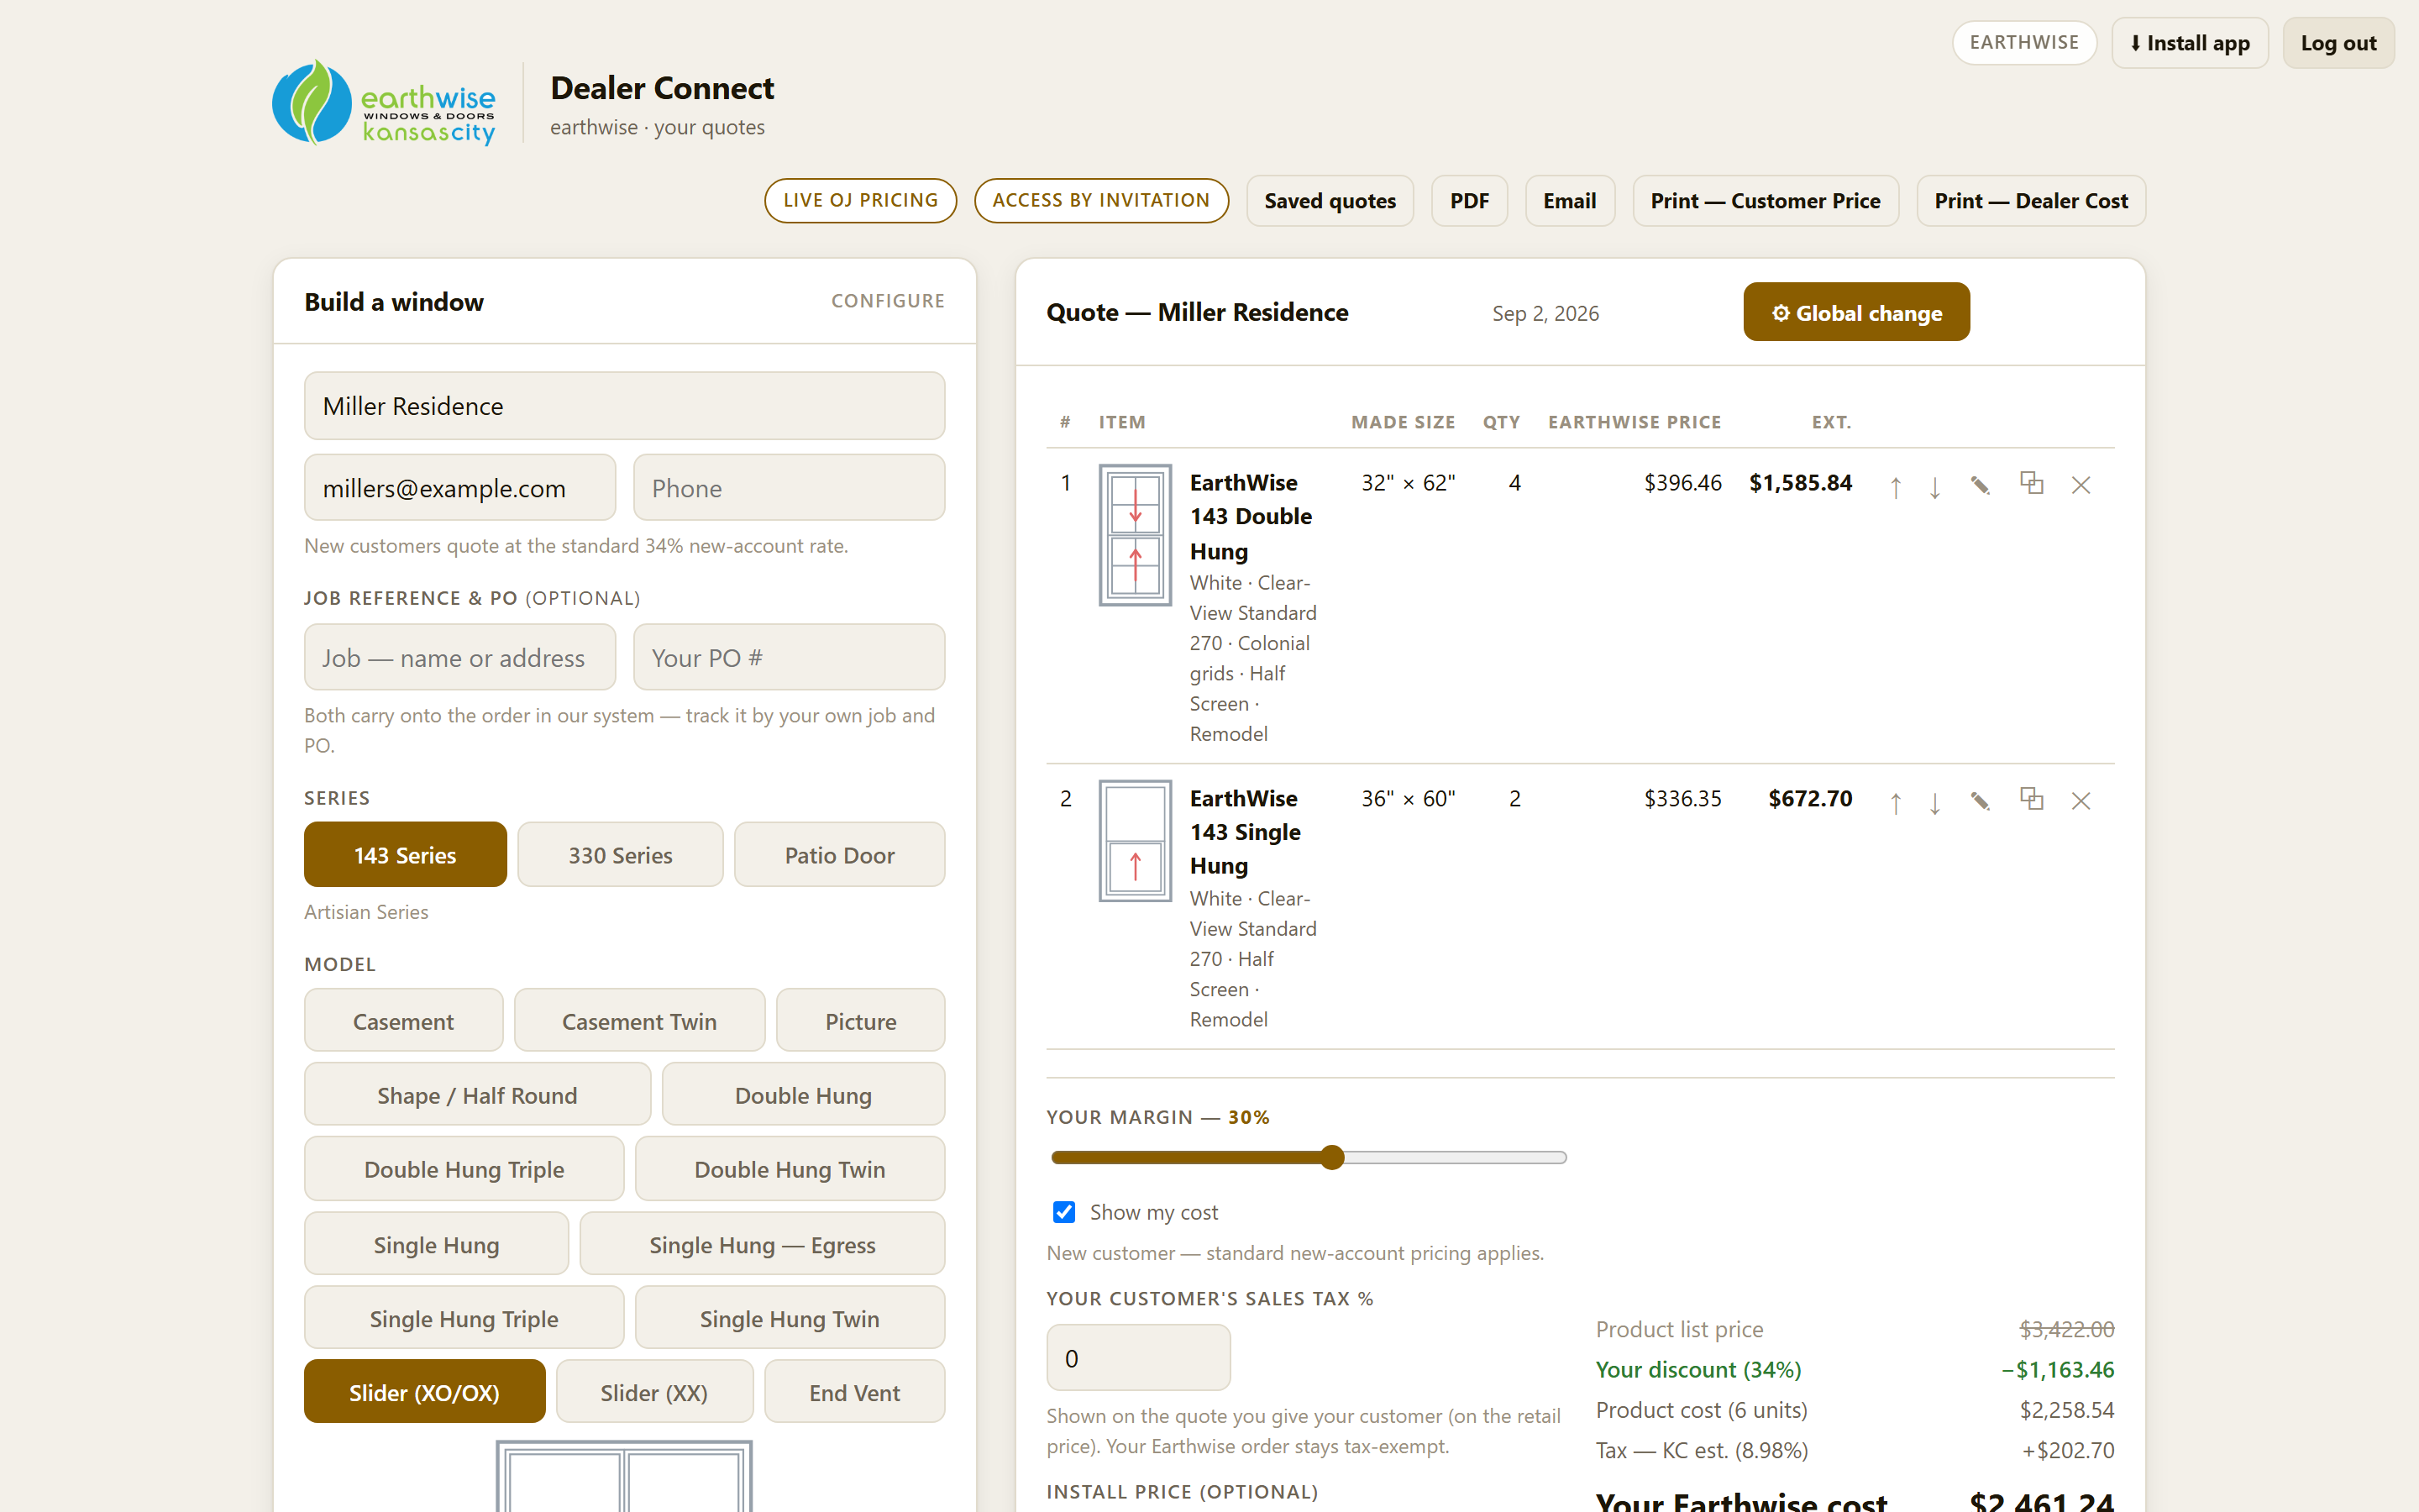Choose the Double Hung Triple model

(x=464, y=1169)
